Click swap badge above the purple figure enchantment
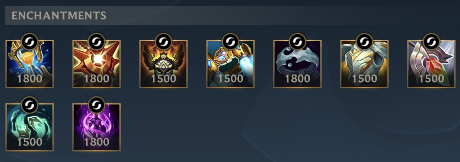The height and width of the screenshot is (162, 460). (x=96, y=105)
